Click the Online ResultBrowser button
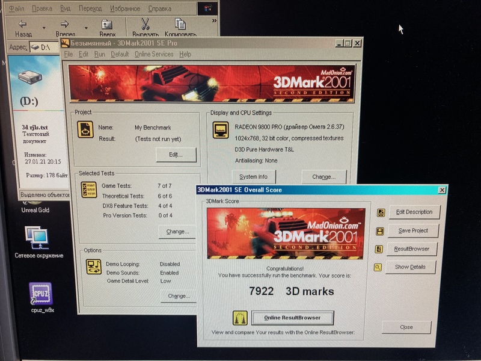Viewport: 481px width, 361px height. (292, 318)
